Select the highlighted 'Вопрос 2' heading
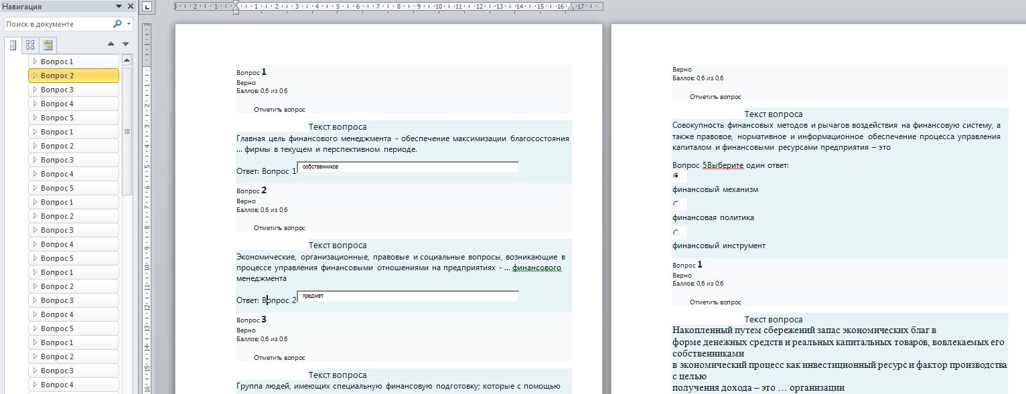Image resolution: width=1026 pixels, height=394 pixels. (x=74, y=76)
